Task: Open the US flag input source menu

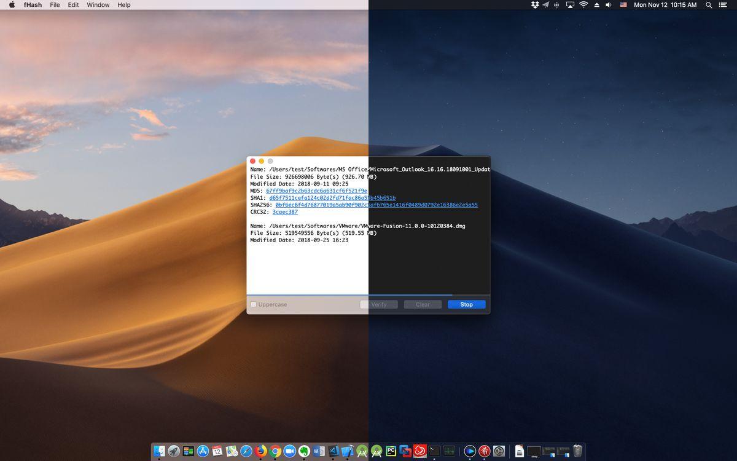Action: pos(623,5)
